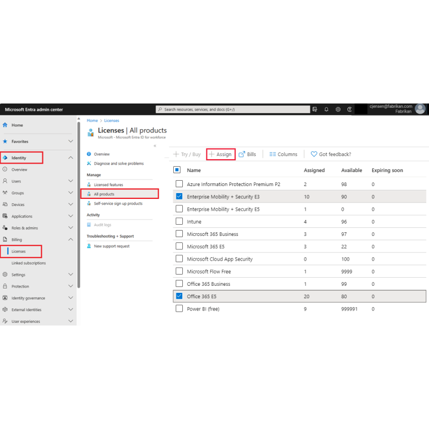
Task: Click the Licenses breadcrumb link
Action: [x=112, y=120]
